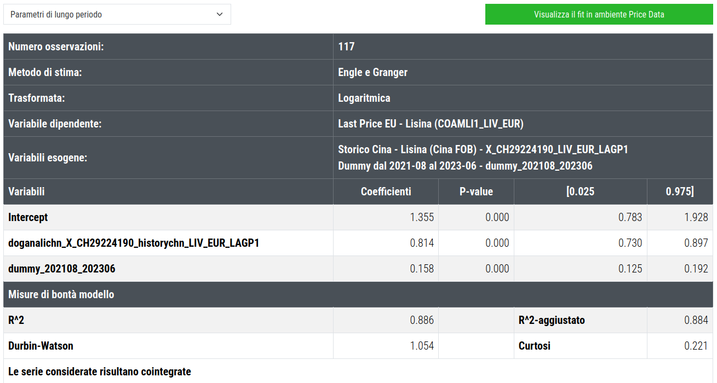Click the 'Variabili' column header
This screenshot has width=717, height=383.
26,191
